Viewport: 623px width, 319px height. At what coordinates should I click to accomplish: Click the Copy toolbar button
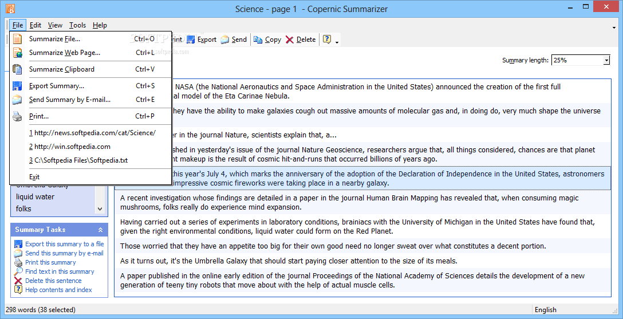pos(267,40)
